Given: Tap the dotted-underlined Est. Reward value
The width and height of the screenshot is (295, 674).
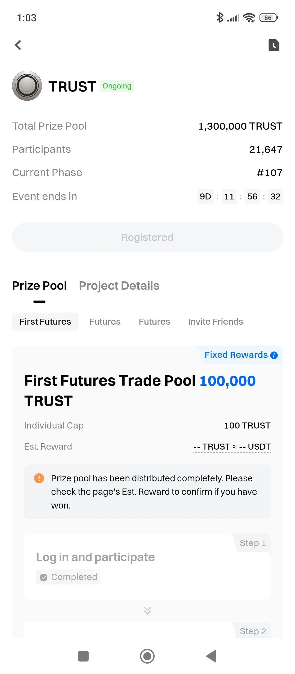Looking at the screenshot, I should point(232,447).
